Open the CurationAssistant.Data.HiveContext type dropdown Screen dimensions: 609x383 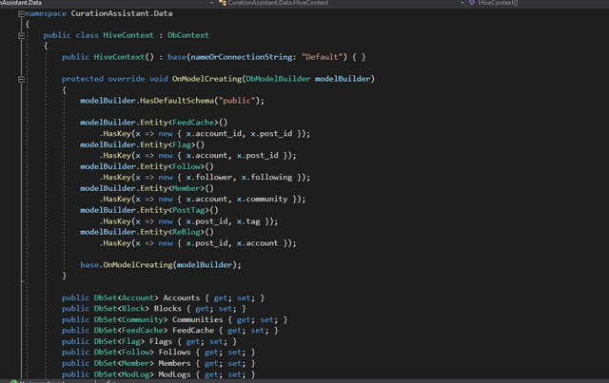pos(342,3)
